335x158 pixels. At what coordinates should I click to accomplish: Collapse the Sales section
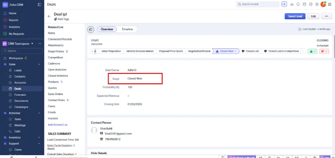(39, 64)
